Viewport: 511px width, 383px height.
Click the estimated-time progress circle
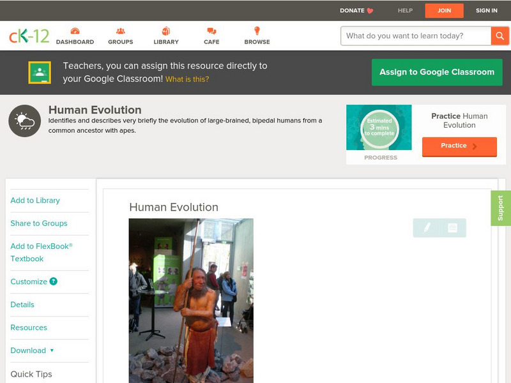[379, 128]
